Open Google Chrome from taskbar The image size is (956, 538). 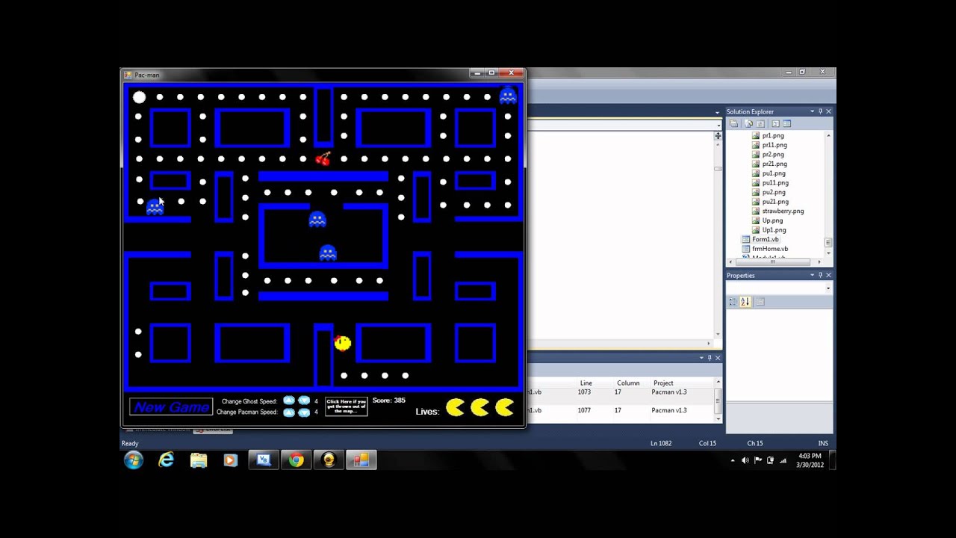297,460
